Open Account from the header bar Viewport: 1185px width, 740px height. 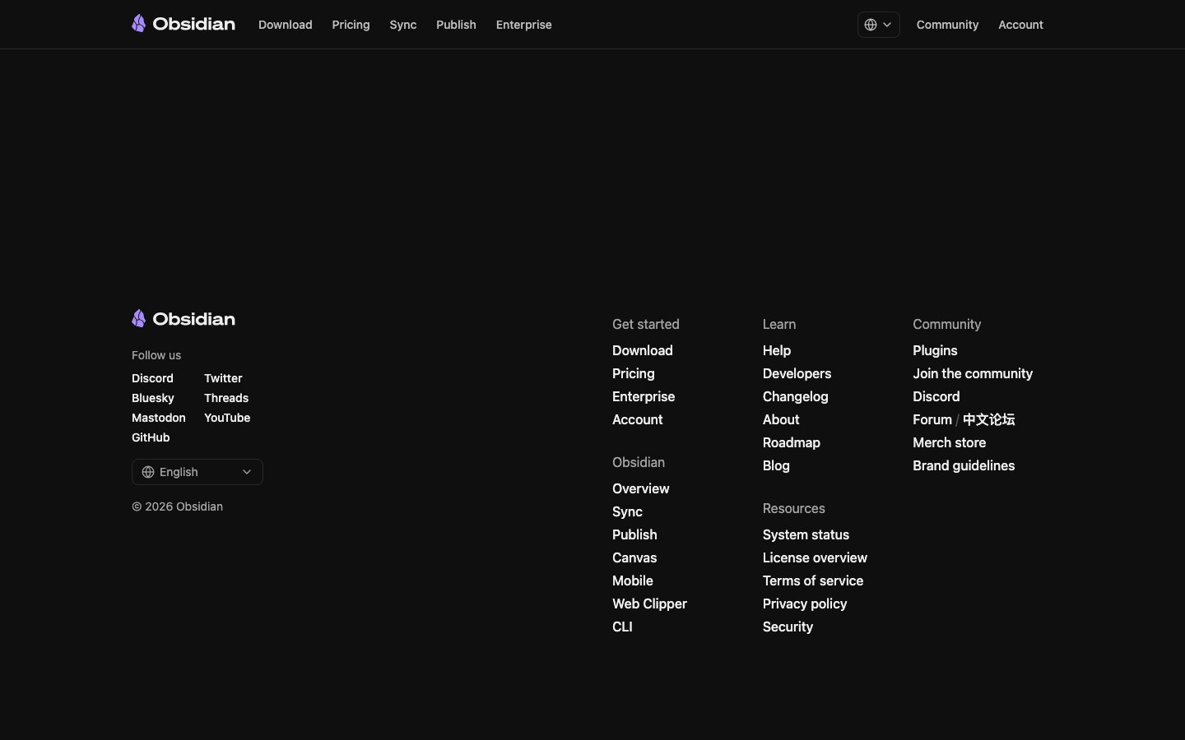(1020, 25)
